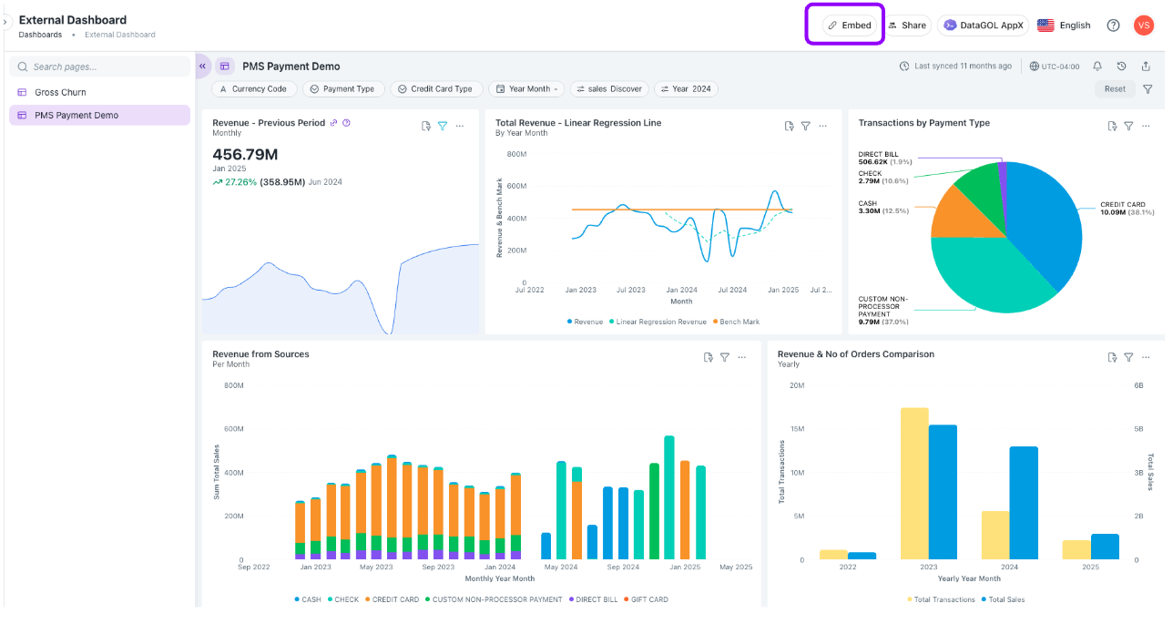The width and height of the screenshot is (1173, 624).
Task: Toggle filter on Total Revenue regression card
Action: click(806, 127)
